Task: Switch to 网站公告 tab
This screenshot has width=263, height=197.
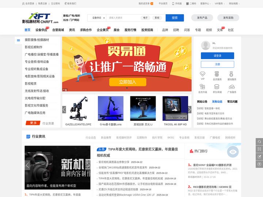Action: [202, 101]
